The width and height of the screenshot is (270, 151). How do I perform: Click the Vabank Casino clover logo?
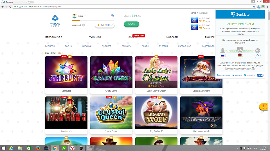click(x=55, y=21)
